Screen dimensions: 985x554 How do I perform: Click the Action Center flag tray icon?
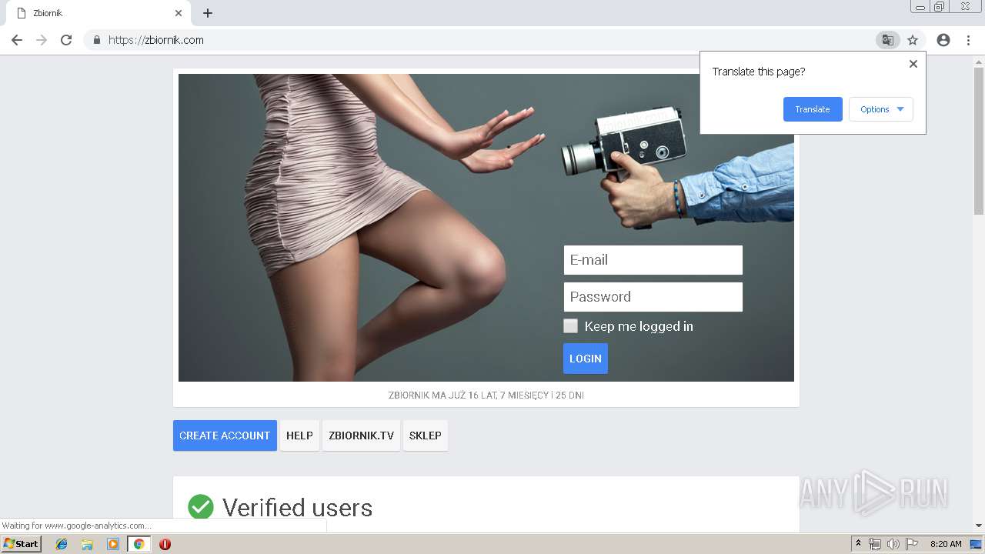(912, 544)
